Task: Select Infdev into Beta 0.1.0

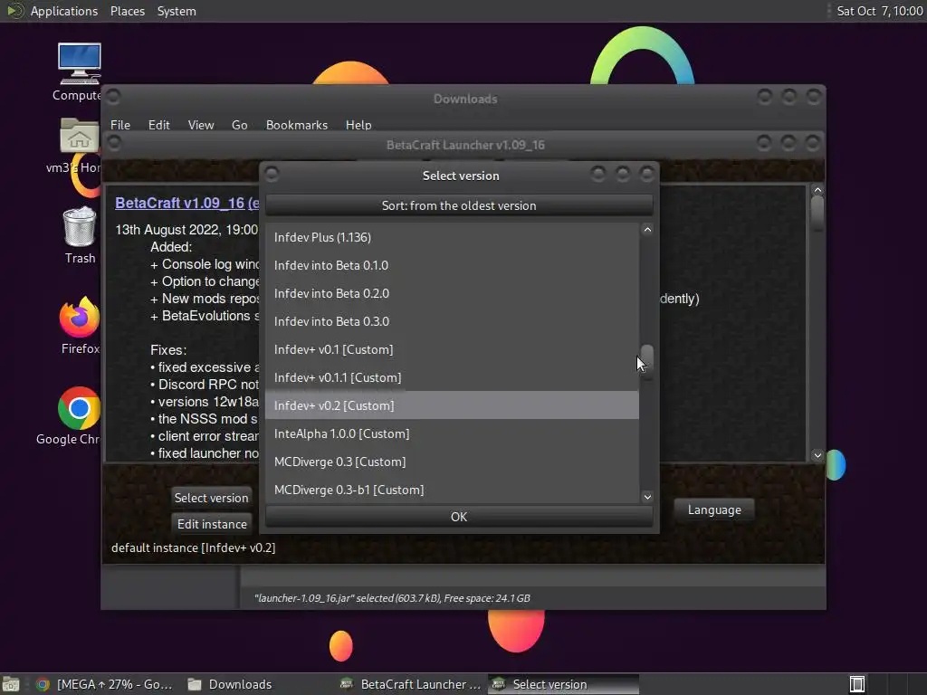Action: tap(452, 265)
